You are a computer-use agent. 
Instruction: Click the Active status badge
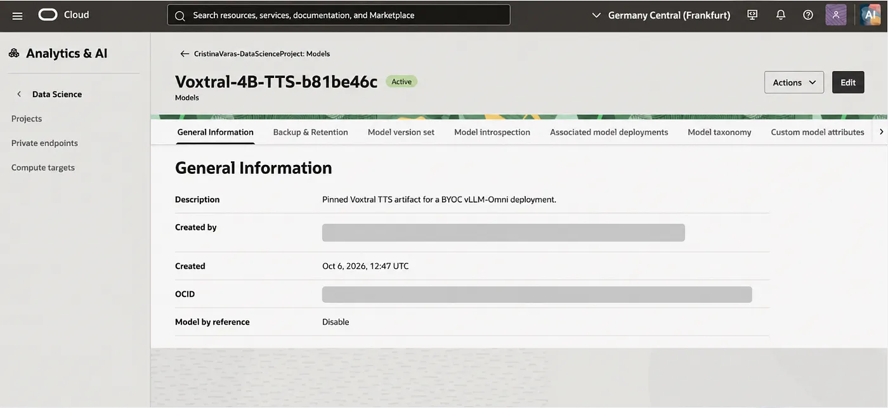pos(402,82)
